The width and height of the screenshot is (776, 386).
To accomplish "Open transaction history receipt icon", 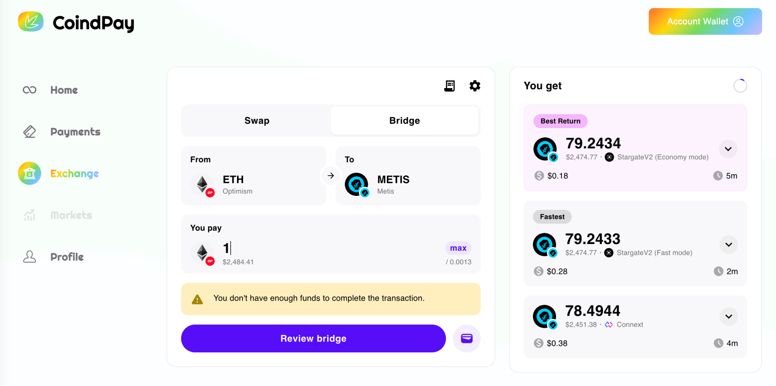I will (450, 86).
